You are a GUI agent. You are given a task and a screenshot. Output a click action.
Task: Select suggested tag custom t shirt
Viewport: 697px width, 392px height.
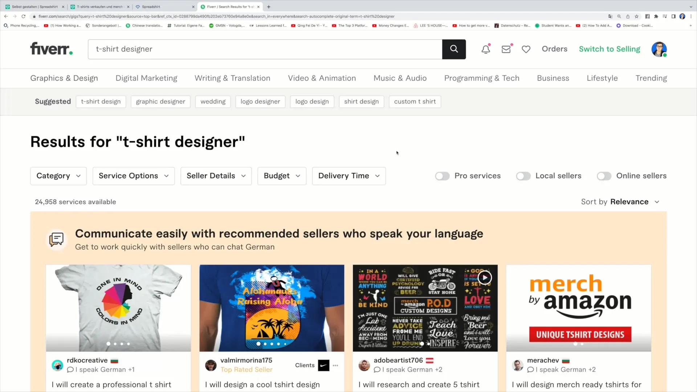415,102
